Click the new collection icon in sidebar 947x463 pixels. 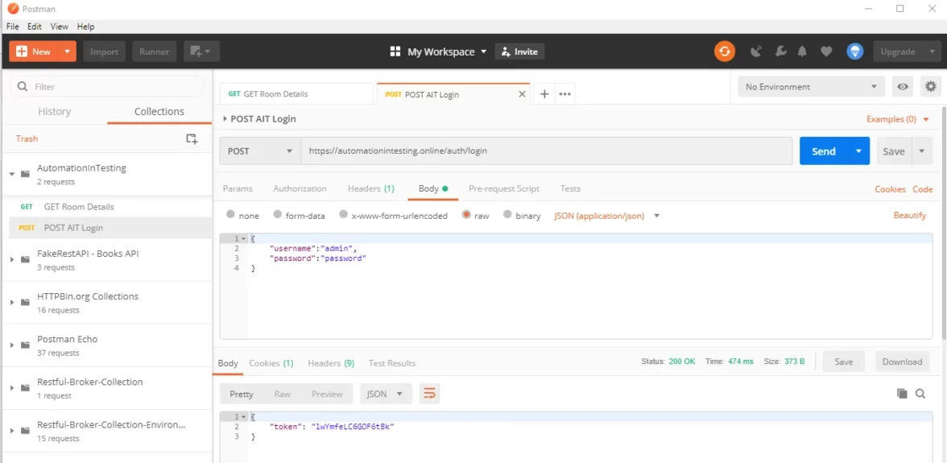192,138
